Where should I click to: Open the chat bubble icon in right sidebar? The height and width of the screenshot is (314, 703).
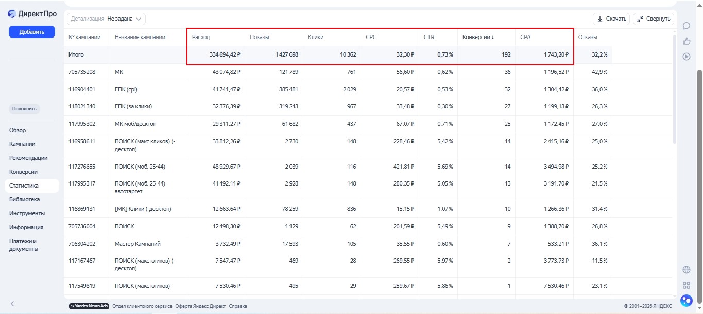tap(686, 26)
